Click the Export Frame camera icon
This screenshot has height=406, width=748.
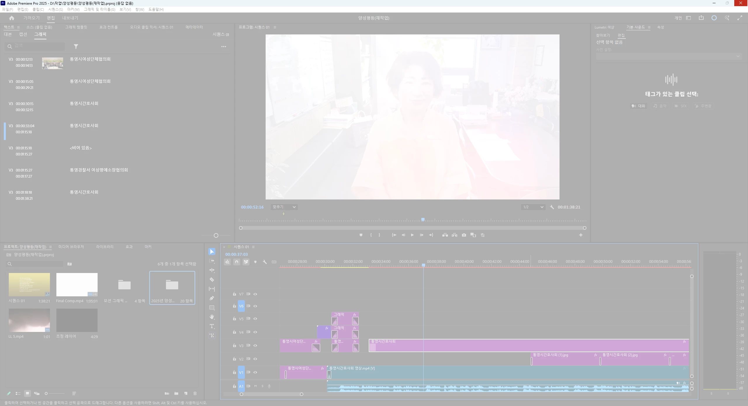click(x=464, y=235)
